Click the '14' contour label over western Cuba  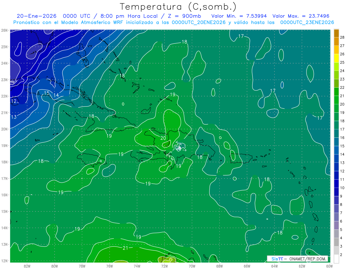[x=56, y=95]
